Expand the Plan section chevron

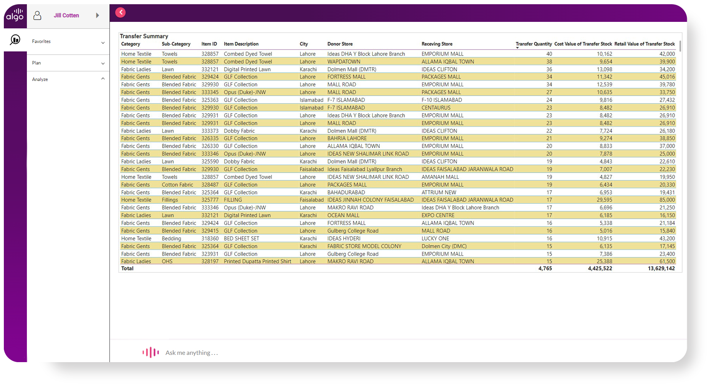[103, 63]
